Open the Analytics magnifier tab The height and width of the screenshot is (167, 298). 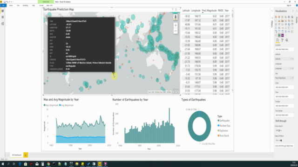(x=287, y=40)
